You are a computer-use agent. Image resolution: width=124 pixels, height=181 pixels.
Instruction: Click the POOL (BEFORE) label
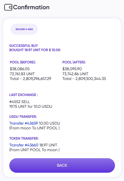pyautogui.click(x=23, y=62)
